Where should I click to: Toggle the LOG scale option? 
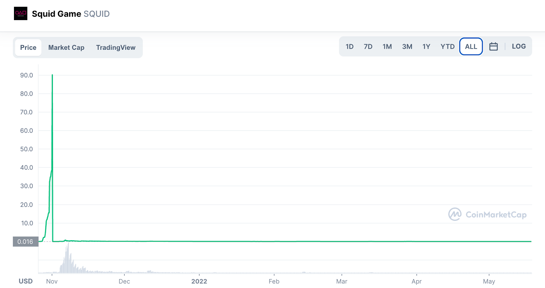click(x=519, y=46)
